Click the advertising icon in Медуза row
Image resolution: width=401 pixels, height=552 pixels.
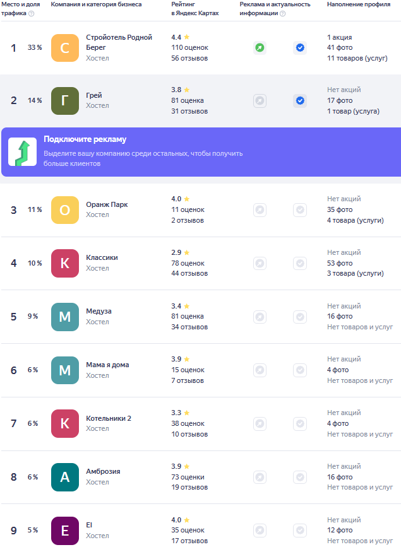point(260,317)
